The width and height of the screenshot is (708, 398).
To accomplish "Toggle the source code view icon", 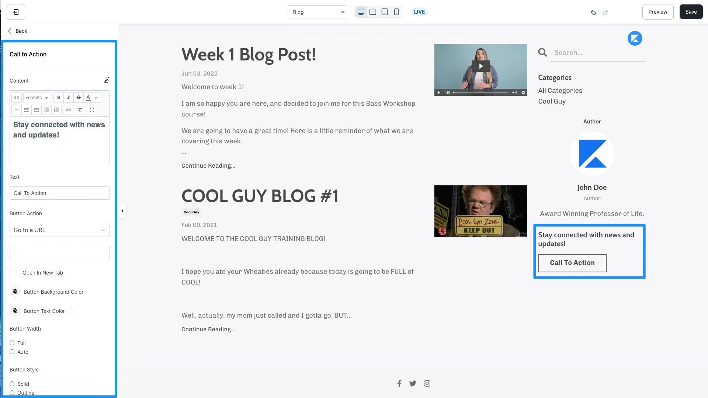I will pyautogui.click(x=17, y=98).
